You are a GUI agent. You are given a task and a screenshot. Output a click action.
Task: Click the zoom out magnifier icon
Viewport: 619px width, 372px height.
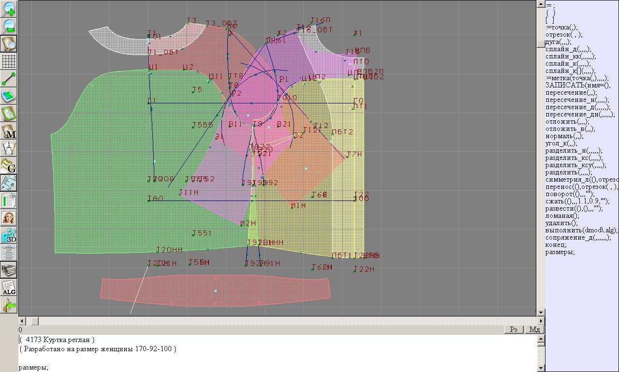click(9, 26)
